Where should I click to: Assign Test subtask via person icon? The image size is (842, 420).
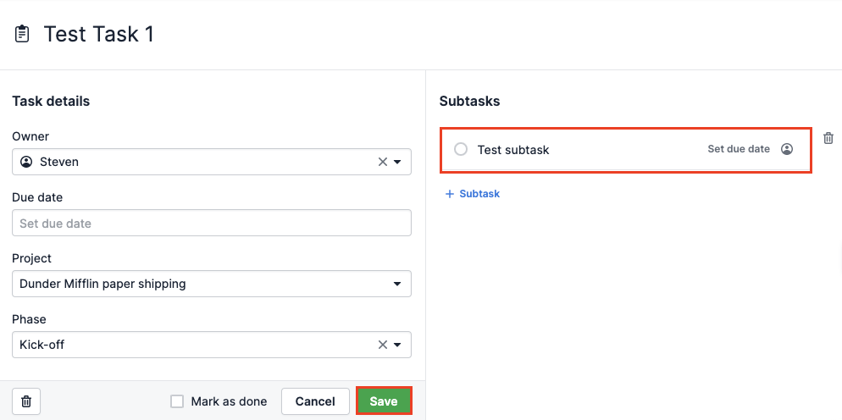[787, 149]
